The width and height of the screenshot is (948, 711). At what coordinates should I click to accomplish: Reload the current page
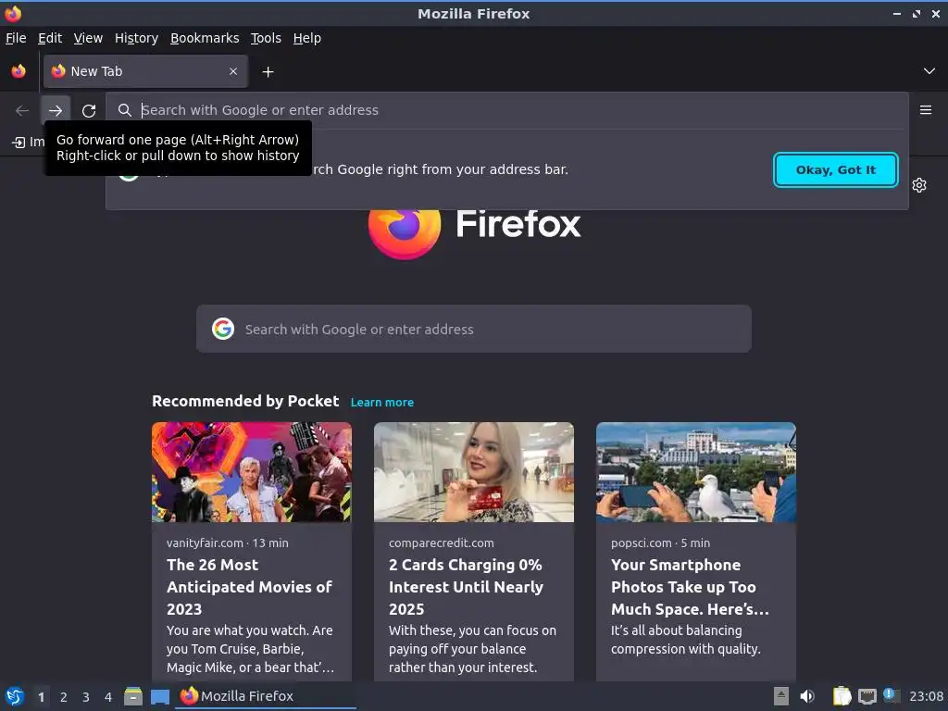coord(89,111)
